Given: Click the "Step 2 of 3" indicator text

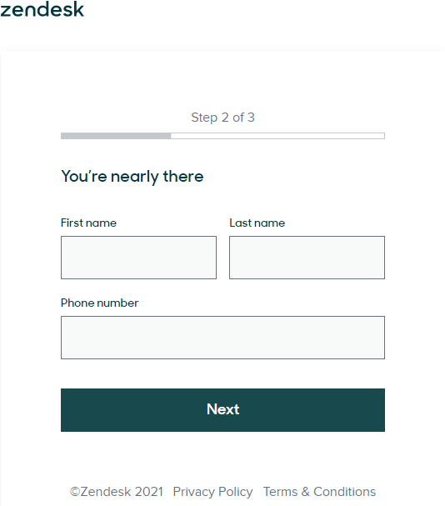Looking at the screenshot, I should [222, 118].
